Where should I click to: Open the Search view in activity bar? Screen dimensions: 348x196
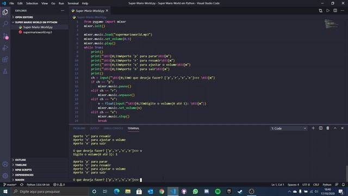point(5,23)
